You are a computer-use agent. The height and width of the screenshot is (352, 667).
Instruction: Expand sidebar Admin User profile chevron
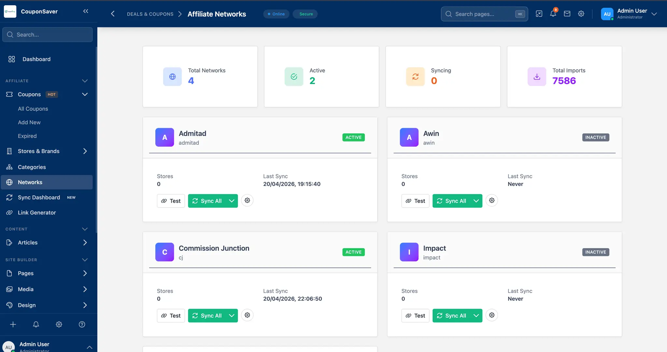click(90, 347)
